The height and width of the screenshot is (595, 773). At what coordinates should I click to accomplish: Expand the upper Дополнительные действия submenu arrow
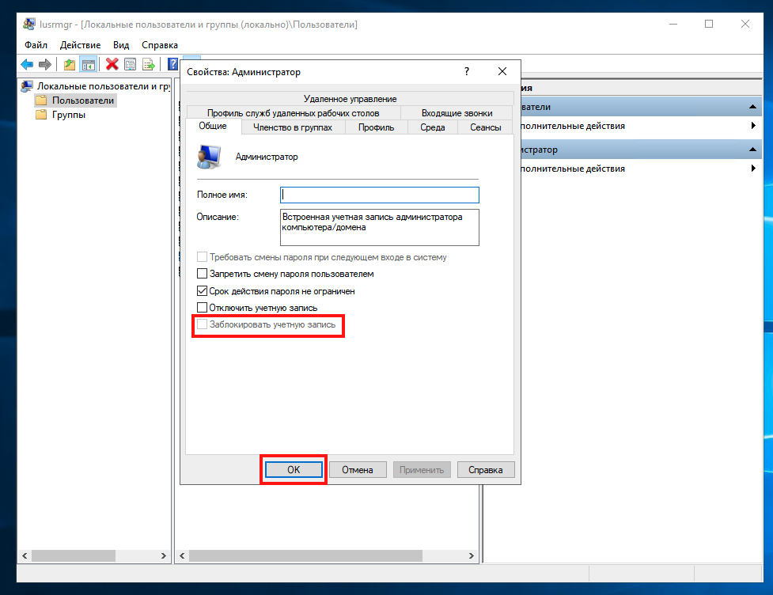tap(754, 126)
